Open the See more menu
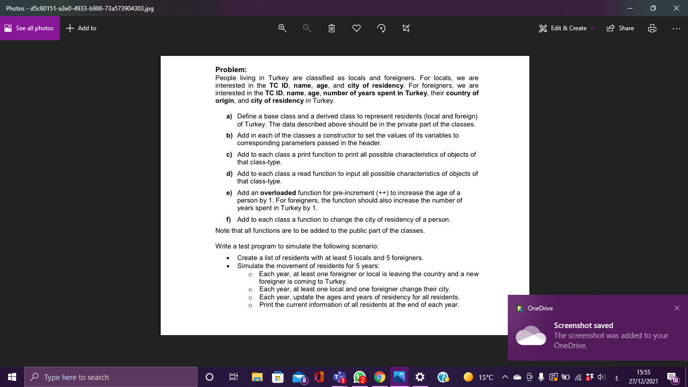688x387 pixels. (676, 28)
